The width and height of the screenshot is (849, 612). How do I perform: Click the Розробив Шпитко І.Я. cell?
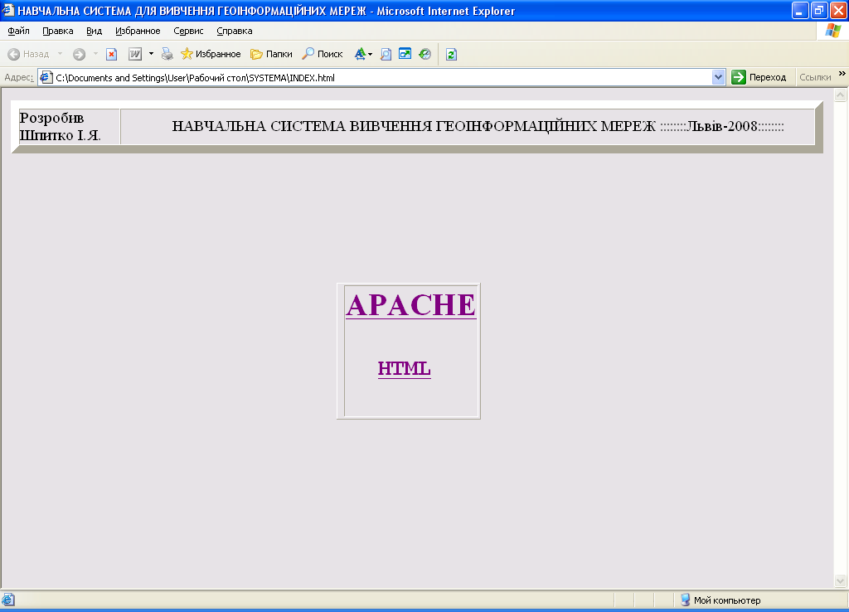point(70,127)
